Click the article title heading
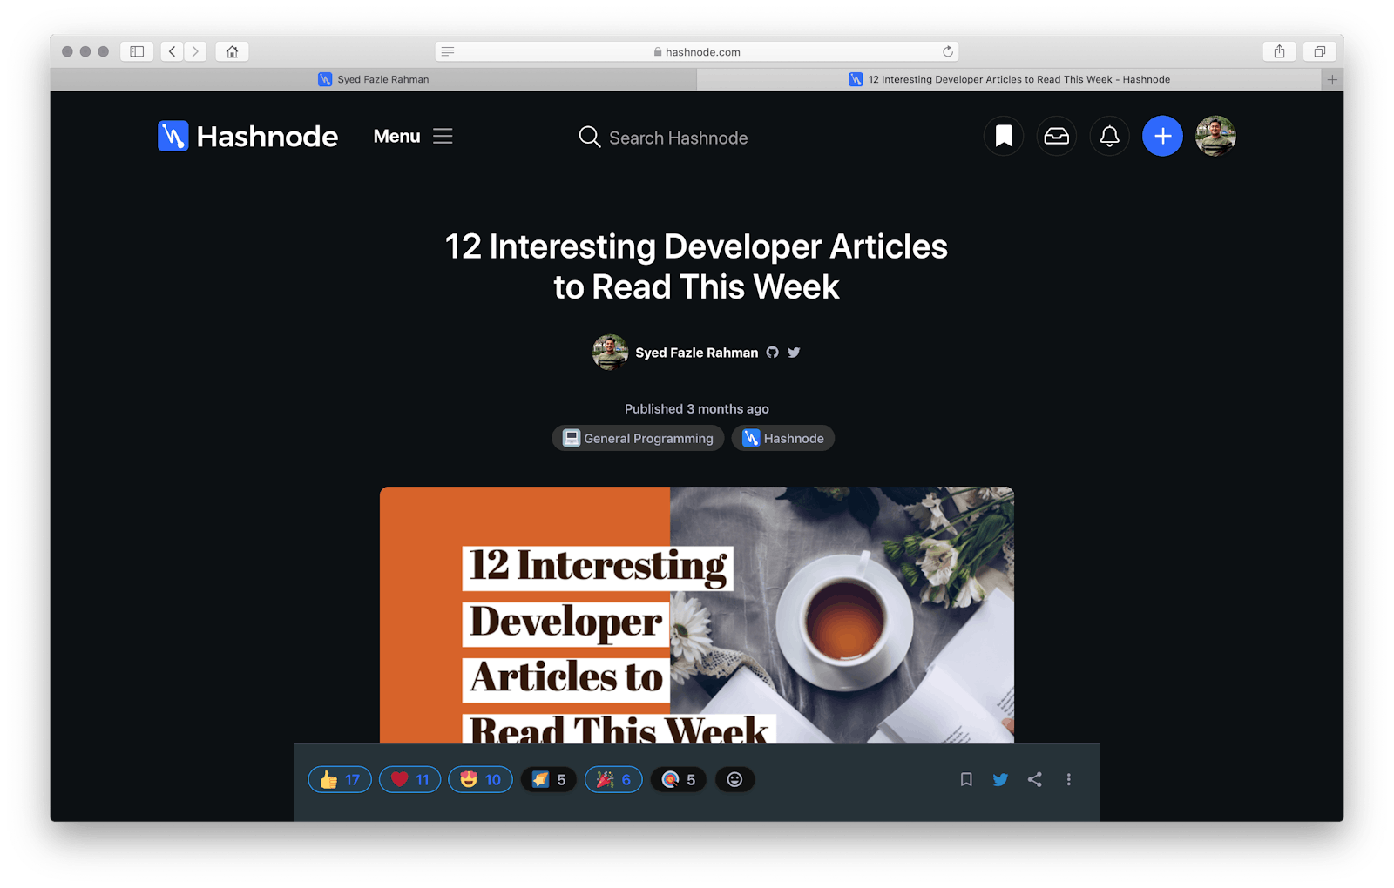1394x888 pixels. pyautogui.click(x=696, y=266)
